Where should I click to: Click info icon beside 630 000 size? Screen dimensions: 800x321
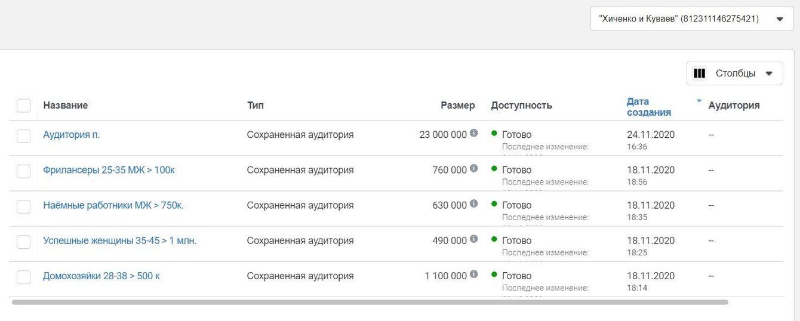[x=474, y=203]
